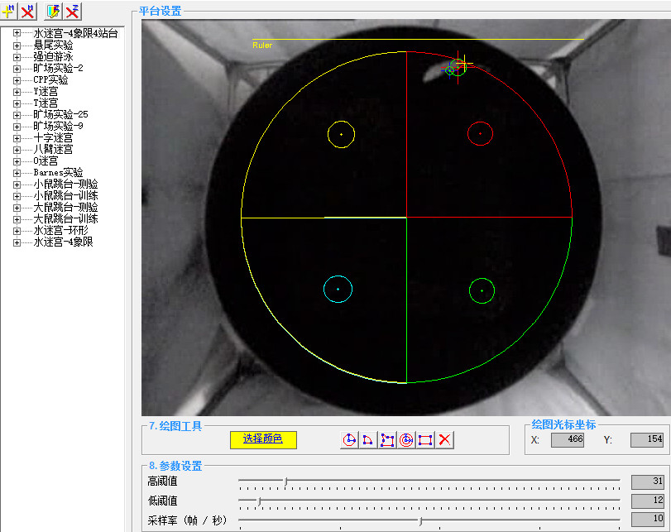The height and width of the screenshot is (532, 671).
Task: Select CPP实验 in the experiment list
Action: (x=50, y=79)
